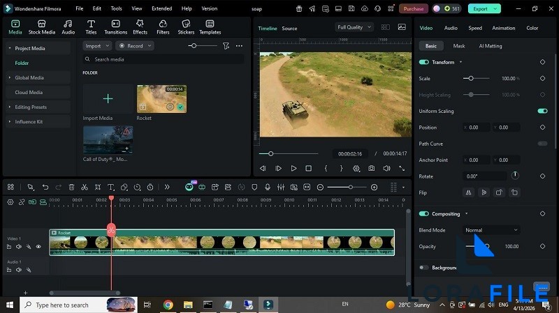Toggle Uniform Scaling switch
This screenshot has width=559, height=313.
(543, 111)
